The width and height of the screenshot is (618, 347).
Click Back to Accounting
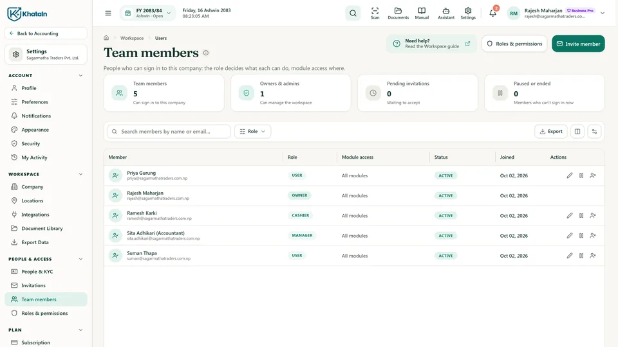click(x=46, y=33)
